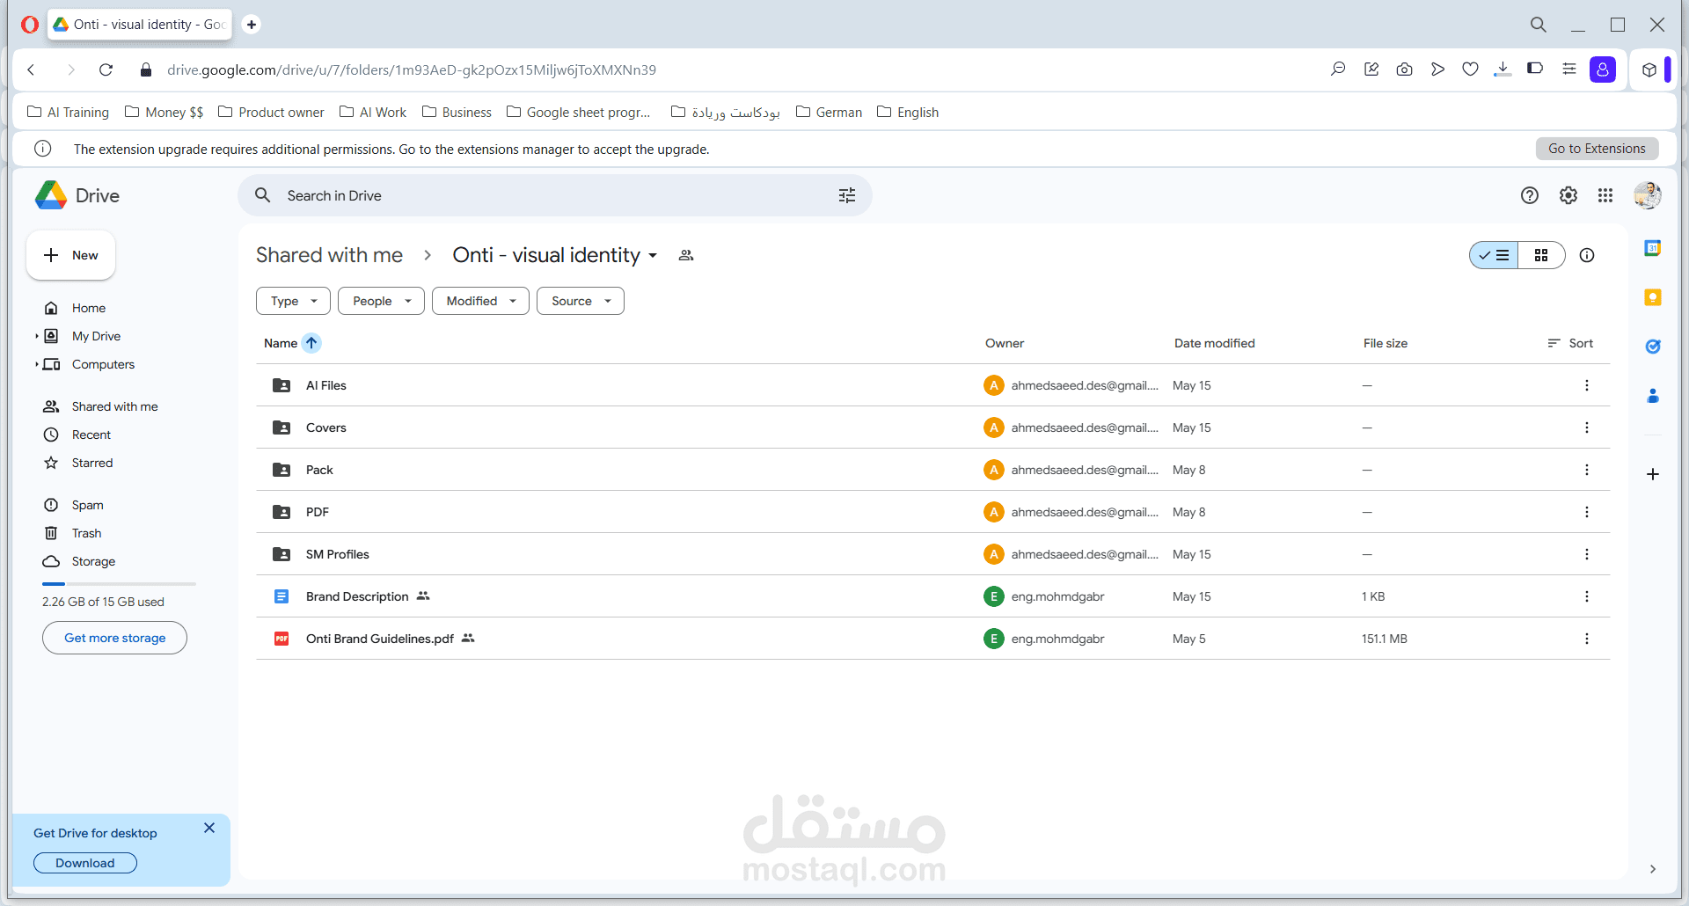Select the Covers folder
Screen dimensions: 1689x906
point(932,427)
